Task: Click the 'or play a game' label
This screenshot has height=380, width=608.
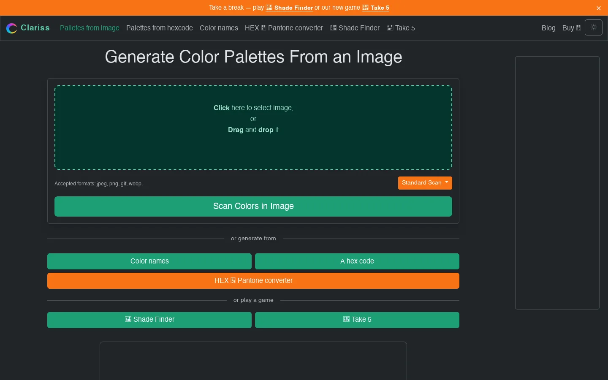Action: pyautogui.click(x=253, y=300)
